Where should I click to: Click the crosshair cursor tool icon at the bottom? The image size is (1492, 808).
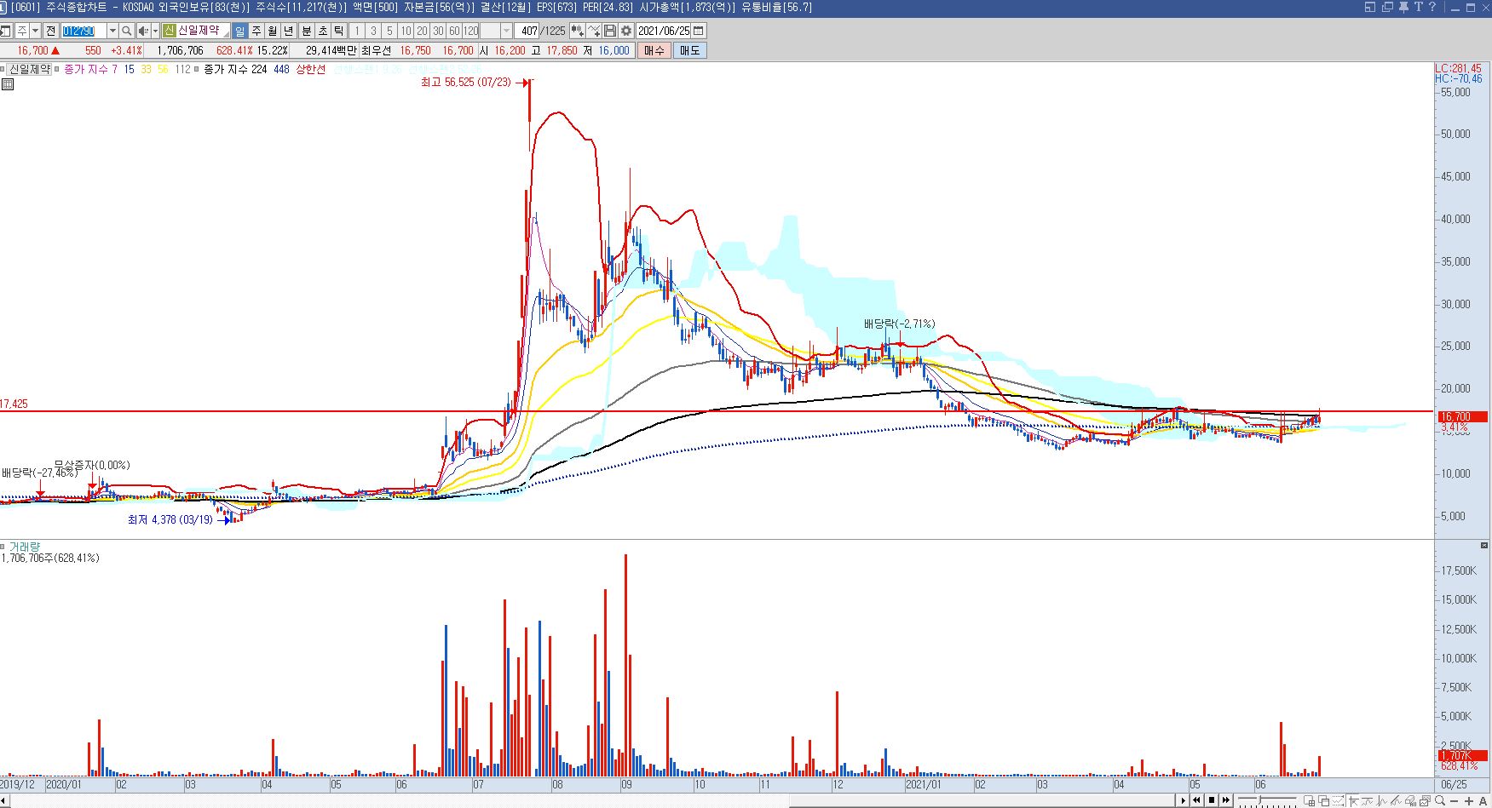coord(1354,800)
